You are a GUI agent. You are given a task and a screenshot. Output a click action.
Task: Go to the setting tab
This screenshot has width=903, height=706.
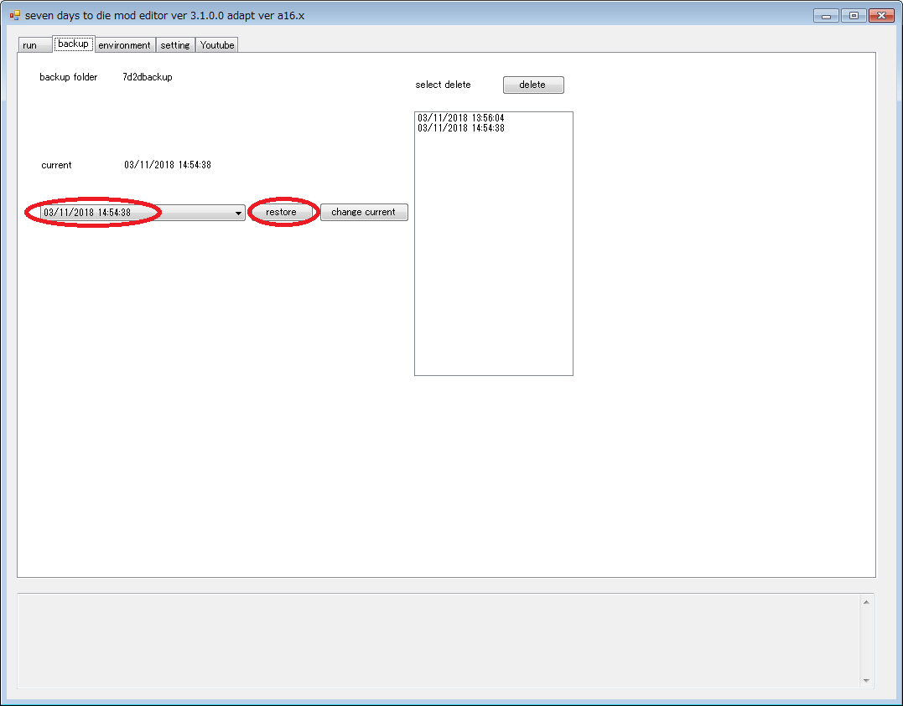175,45
